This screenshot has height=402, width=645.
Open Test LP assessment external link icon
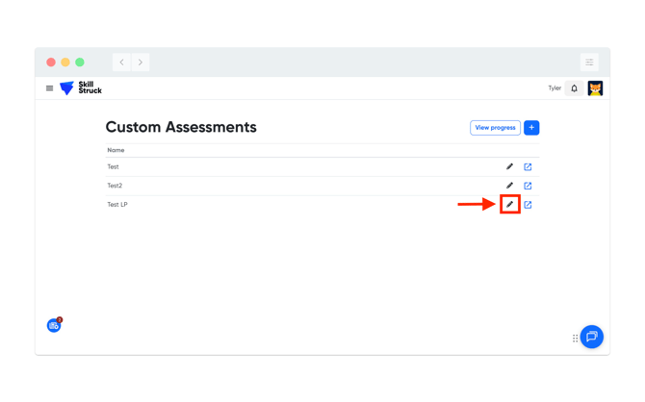[x=528, y=205]
